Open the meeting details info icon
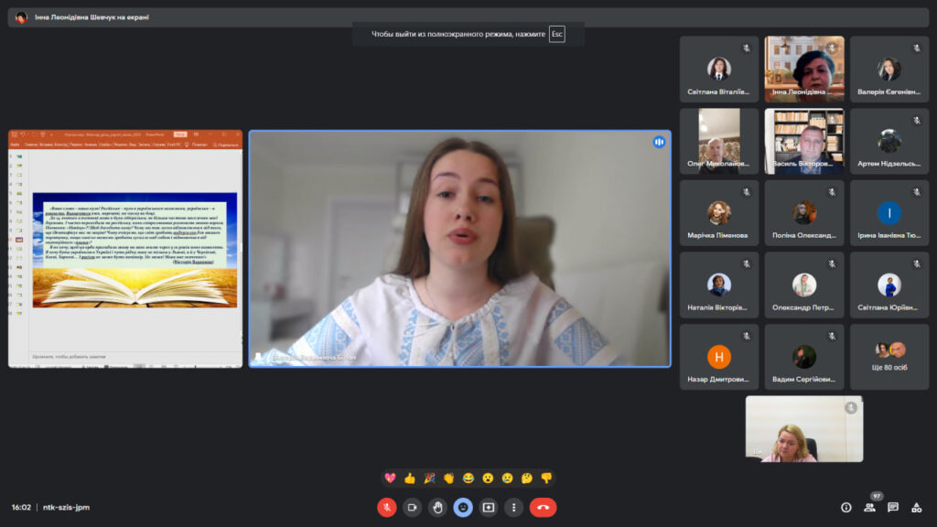The width and height of the screenshot is (937, 527). [845, 507]
